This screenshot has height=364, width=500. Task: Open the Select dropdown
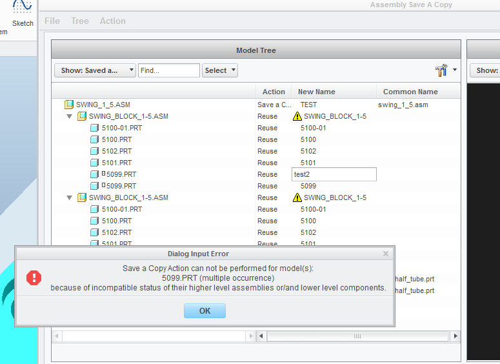(x=220, y=70)
